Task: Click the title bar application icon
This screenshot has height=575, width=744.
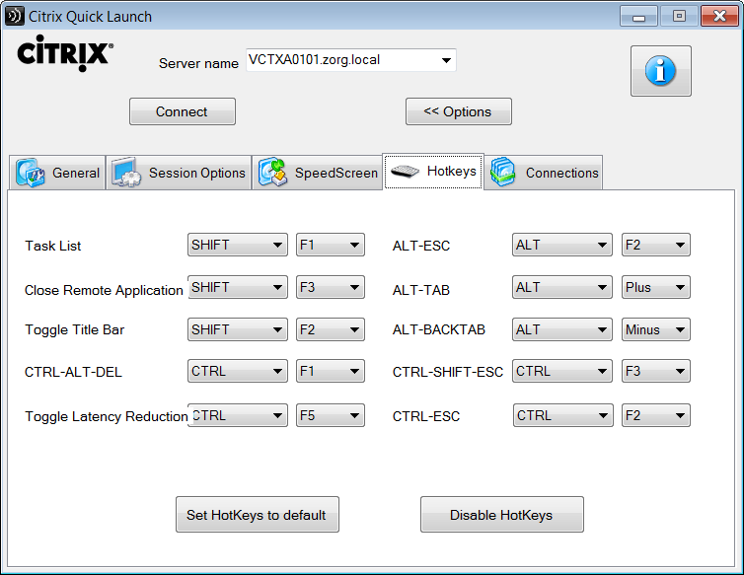Action: click(15, 16)
